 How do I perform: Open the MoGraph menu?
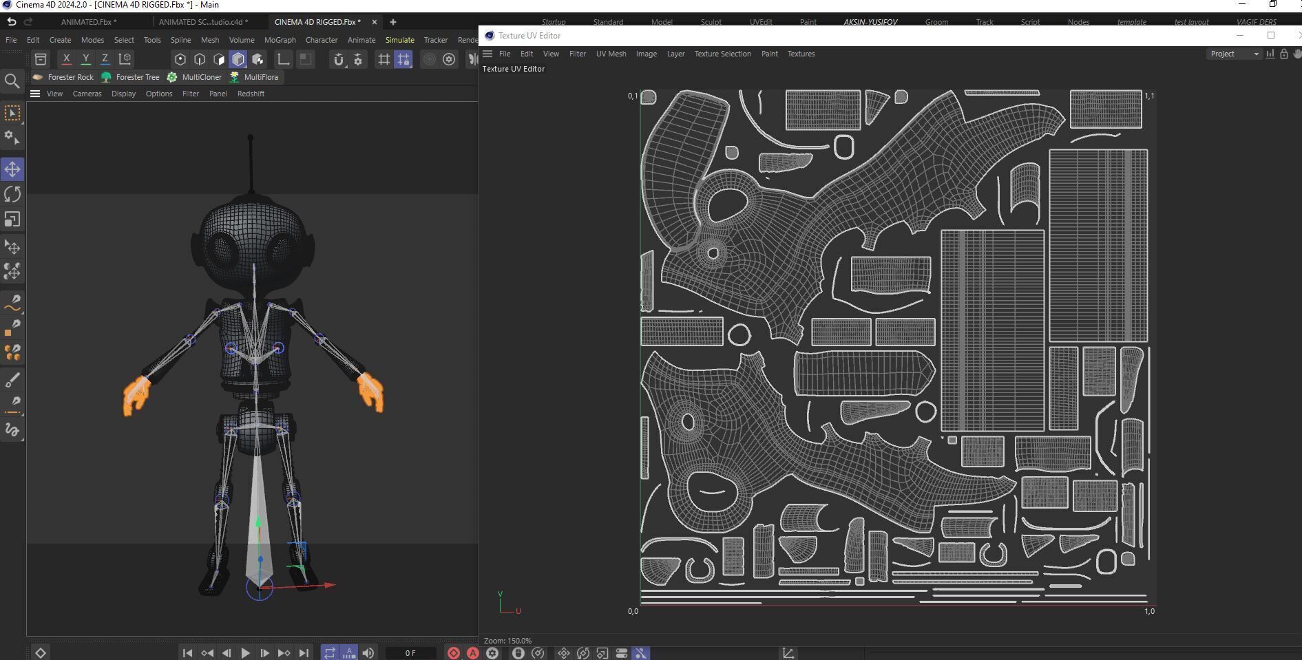click(280, 40)
